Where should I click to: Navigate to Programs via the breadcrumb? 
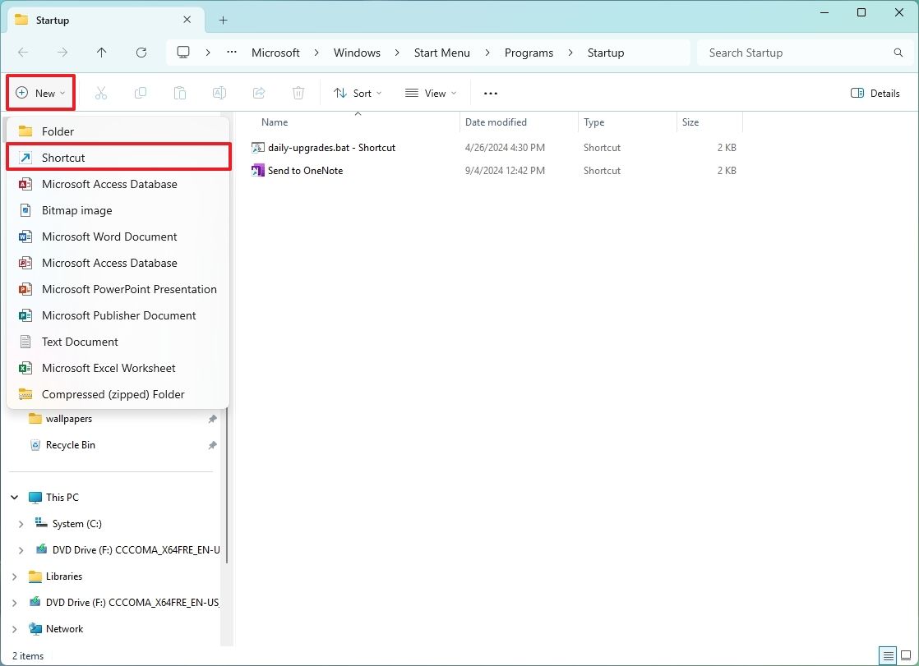(x=529, y=52)
